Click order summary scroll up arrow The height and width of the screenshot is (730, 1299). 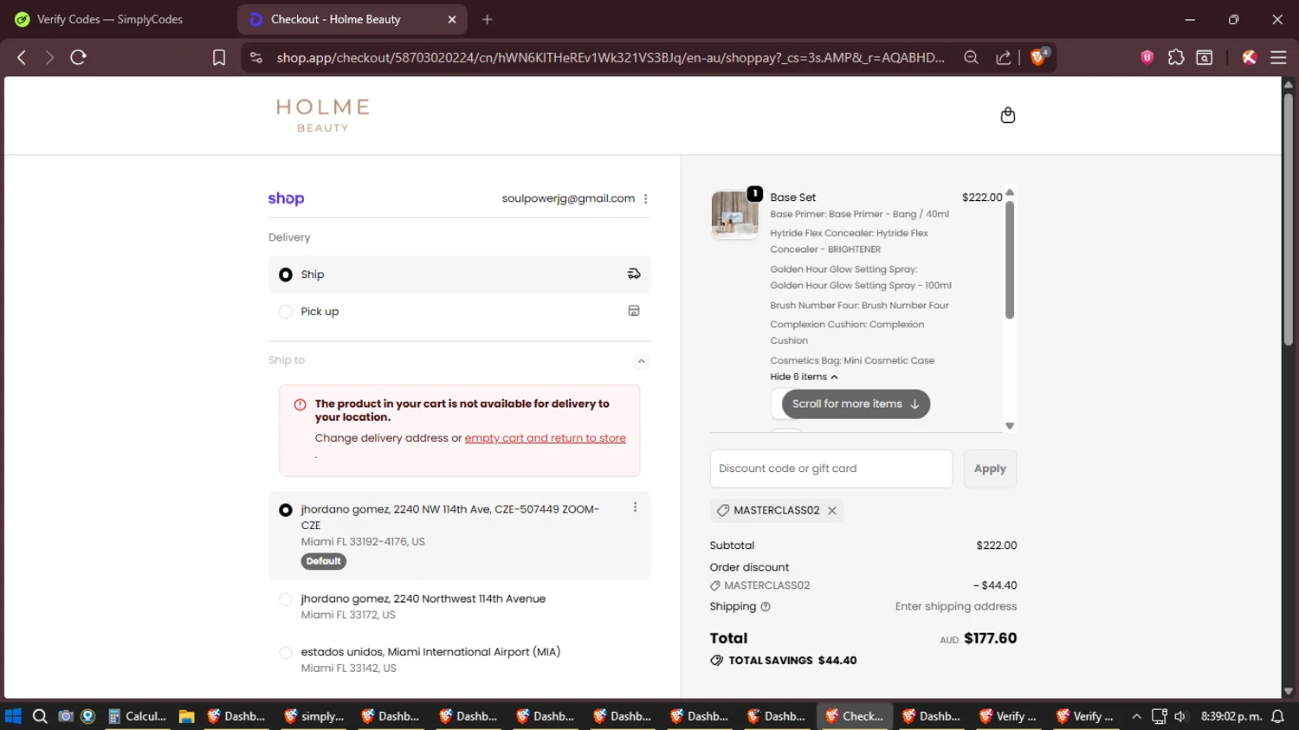tap(1010, 192)
